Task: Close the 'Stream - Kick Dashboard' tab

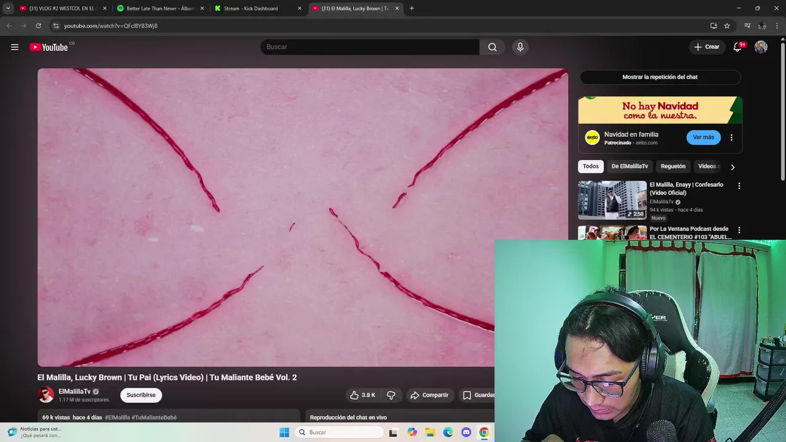Action: [x=300, y=8]
